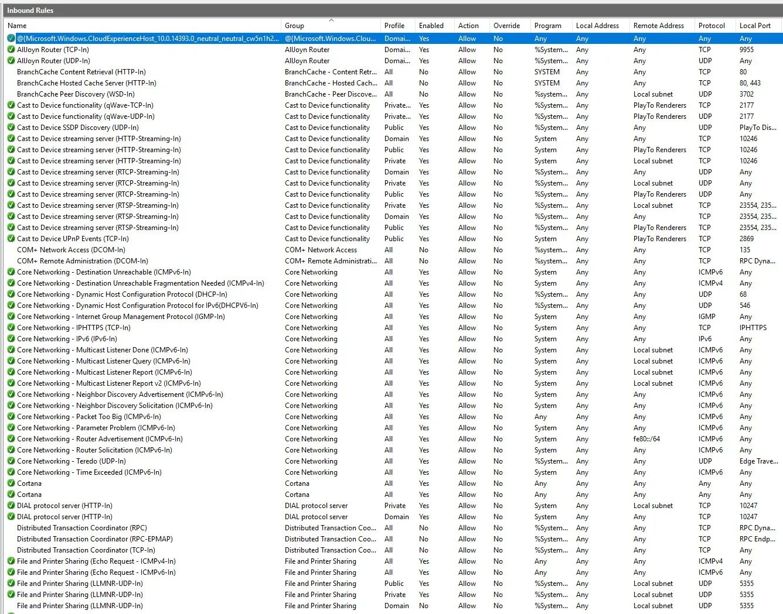Viewport: 783px width, 614px height.
Task: Click the icon of Cast to Device functionality (qWave-TCP-In)
Action: 11,105
